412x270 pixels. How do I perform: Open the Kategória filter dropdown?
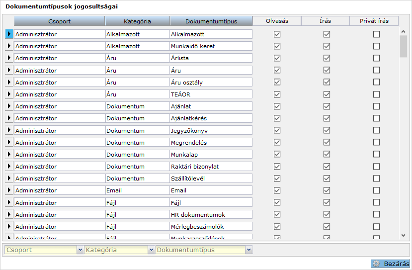click(x=151, y=250)
